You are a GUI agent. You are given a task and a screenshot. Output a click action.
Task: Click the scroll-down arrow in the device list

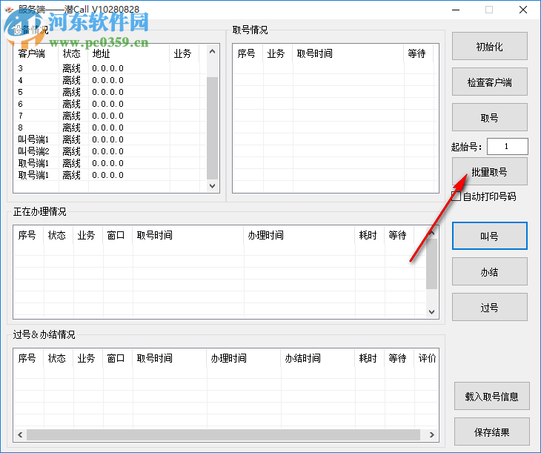click(x=212, y=186)
